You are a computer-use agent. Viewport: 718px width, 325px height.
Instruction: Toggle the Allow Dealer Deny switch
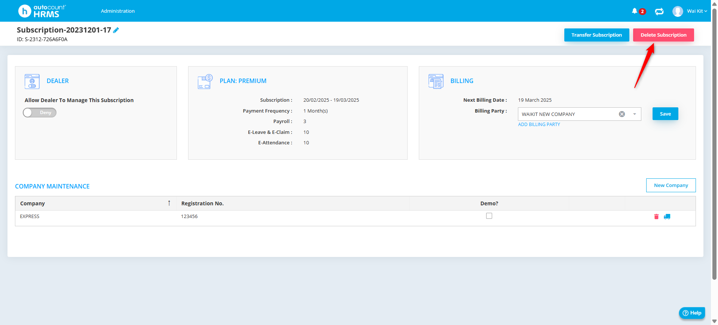pyautogui.click(x=40, y=113)
